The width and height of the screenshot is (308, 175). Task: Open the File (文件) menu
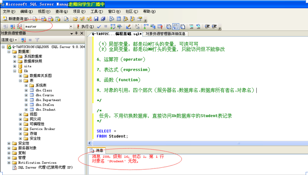coord(9,12)
